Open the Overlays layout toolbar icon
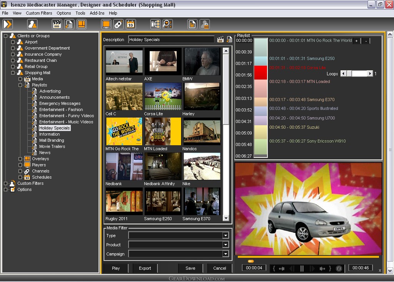 pyautogui.click(x=82, y=24)
